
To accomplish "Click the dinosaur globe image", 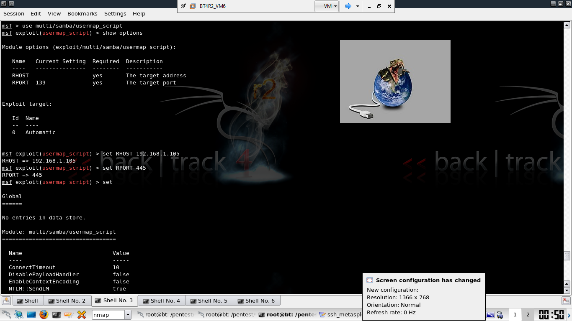I will point(395,82).
